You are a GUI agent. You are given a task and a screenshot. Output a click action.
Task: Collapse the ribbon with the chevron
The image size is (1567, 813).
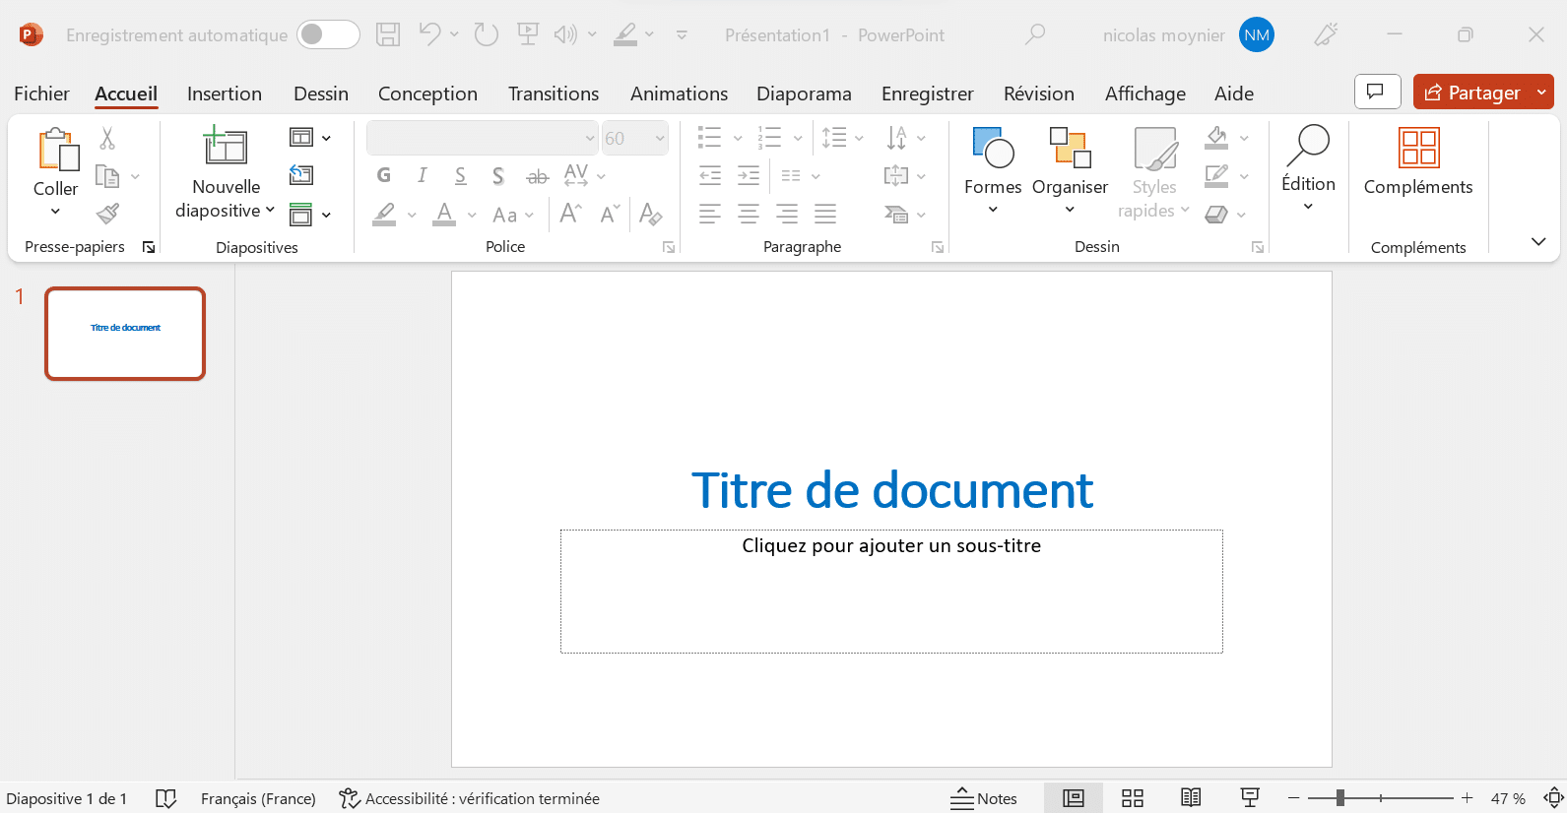click(x=1538, y=241)
